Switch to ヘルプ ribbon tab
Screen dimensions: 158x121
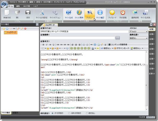point(35,6)
